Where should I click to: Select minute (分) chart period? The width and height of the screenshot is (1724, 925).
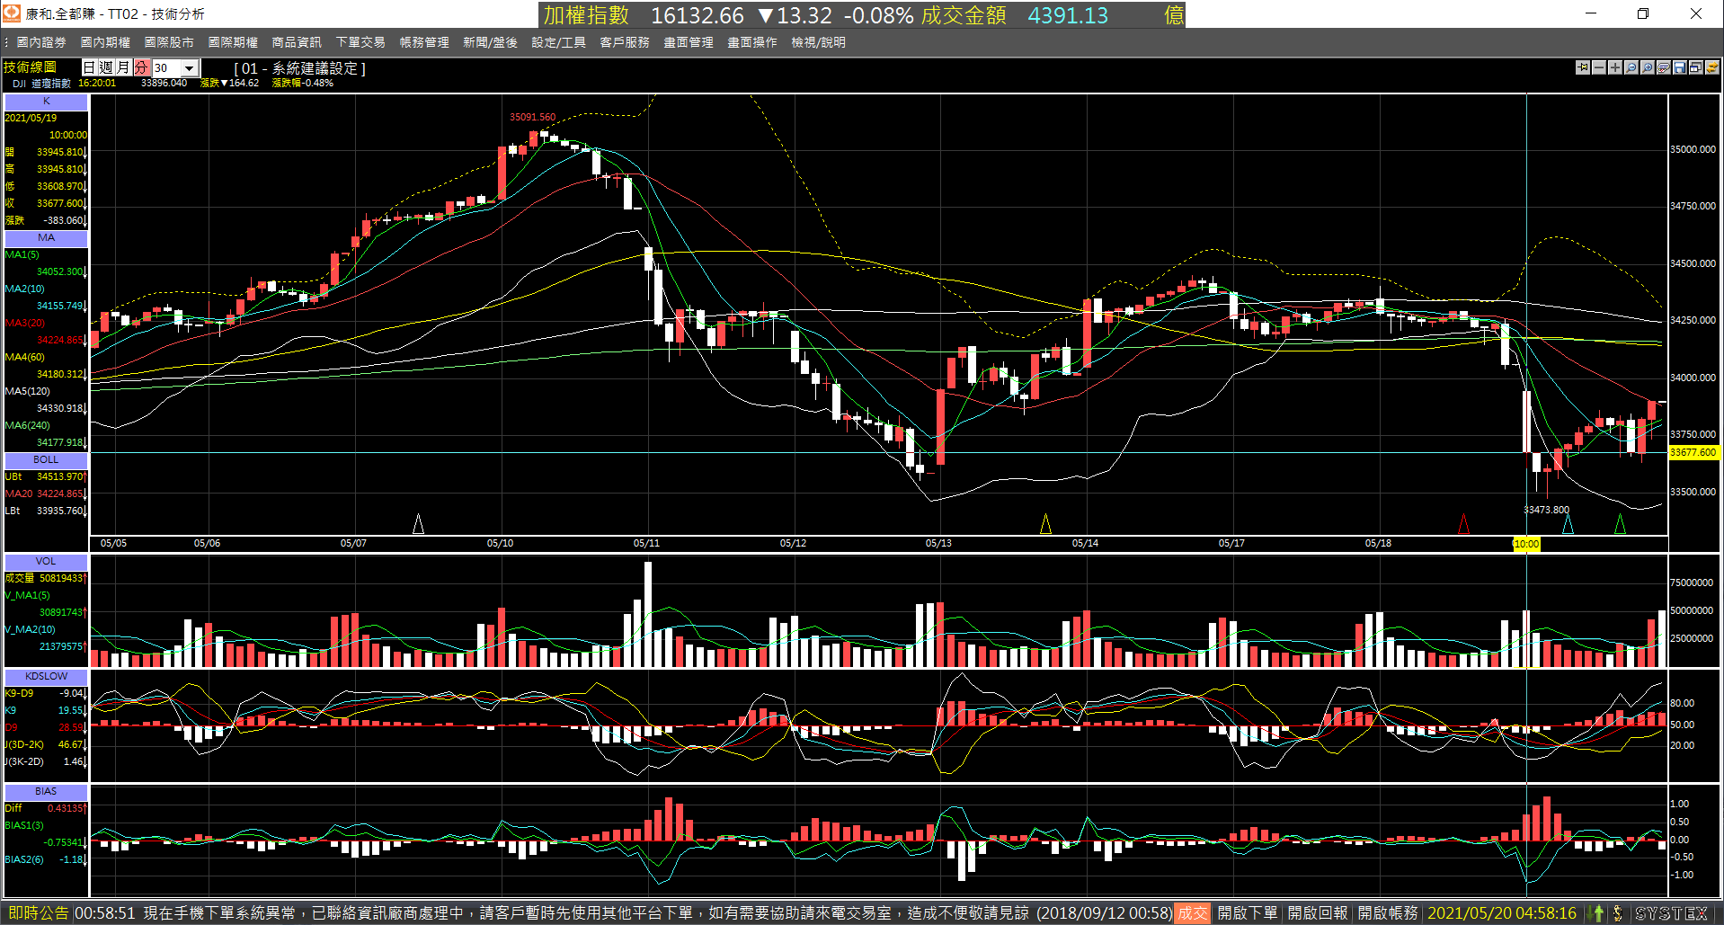[141, 67]
